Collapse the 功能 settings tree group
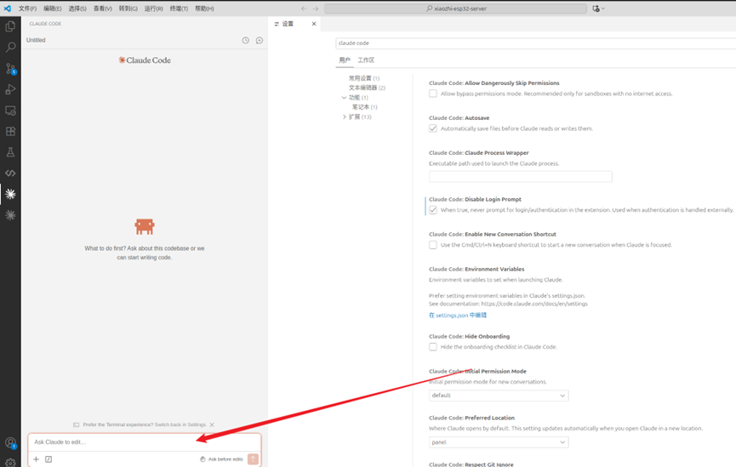Screen dimensions: 736x467 tap(344, 98)
